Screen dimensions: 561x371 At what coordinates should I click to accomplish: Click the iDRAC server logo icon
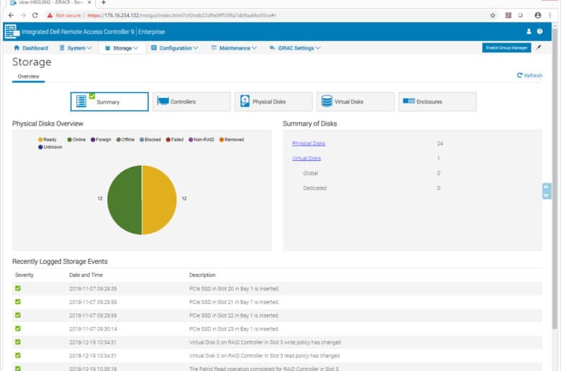coord(12,32)
